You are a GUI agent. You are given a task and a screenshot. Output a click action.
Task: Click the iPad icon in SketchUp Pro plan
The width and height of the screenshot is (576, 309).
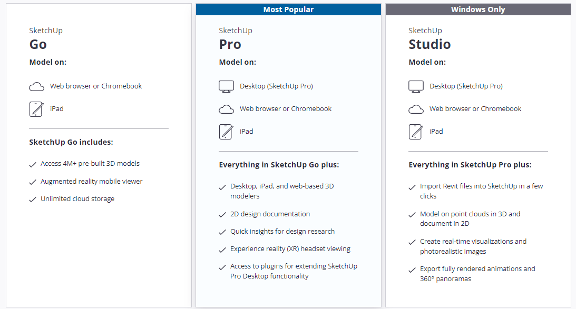[x=226, y=132]
